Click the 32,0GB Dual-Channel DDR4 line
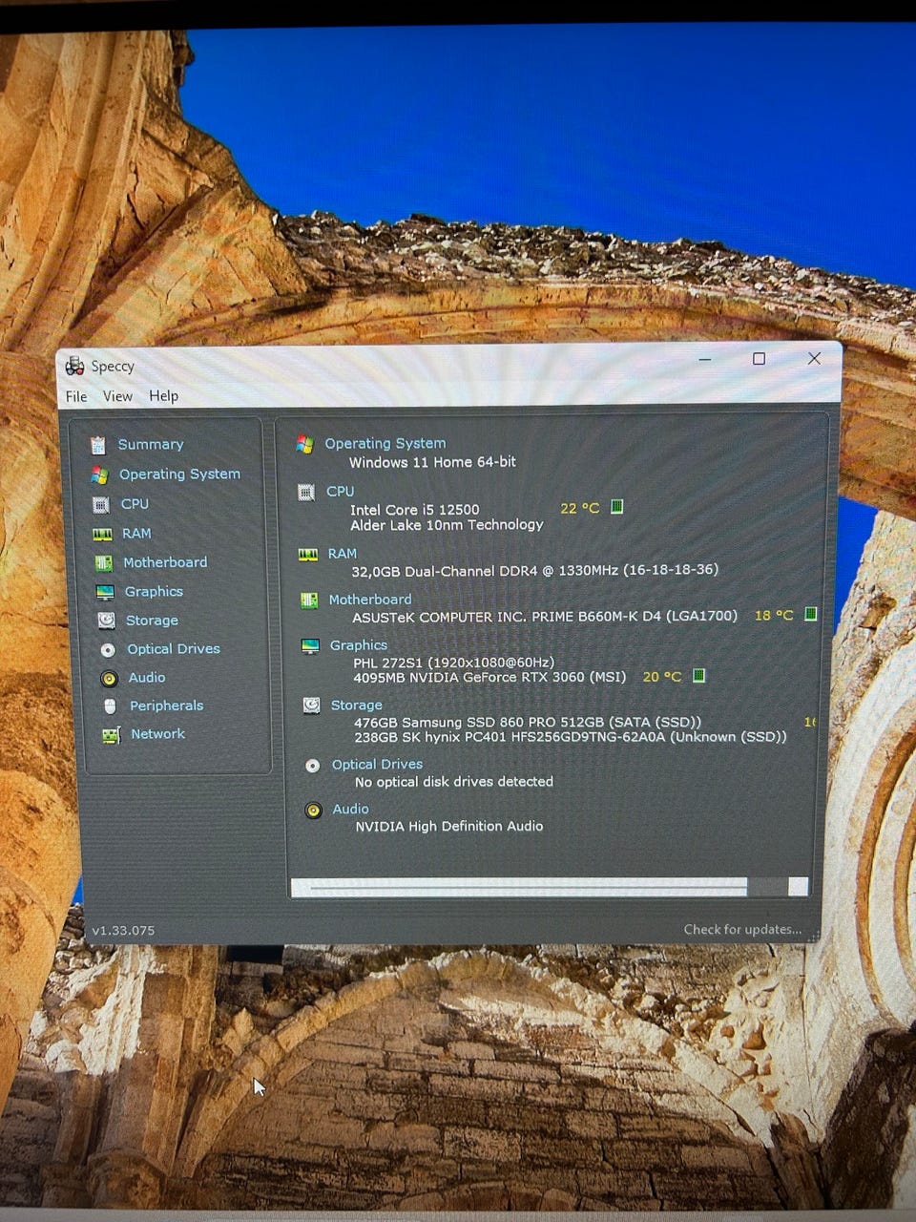The width and height of the screenshot is (916, 1222). point(534,570)
